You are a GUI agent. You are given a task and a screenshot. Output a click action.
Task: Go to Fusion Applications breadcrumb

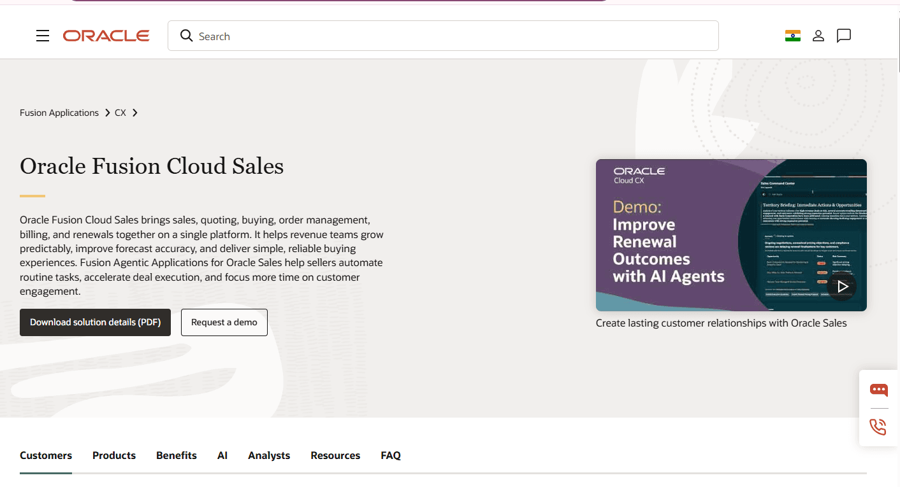click(59, 113)
